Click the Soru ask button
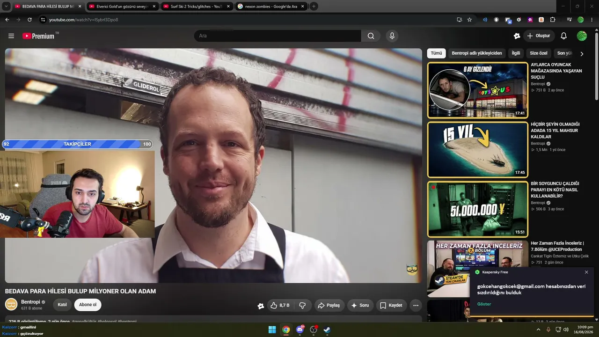599x337 pixels. (360, 306)
